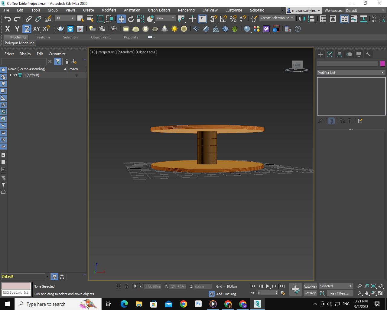
Task: Open the Modifiers menu
Action: (109, 10)
